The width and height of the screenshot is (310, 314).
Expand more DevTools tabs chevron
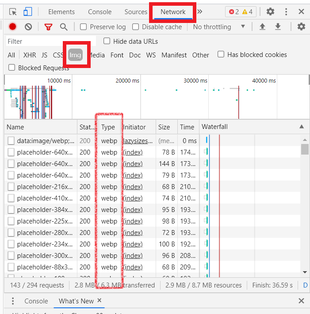point(199,11)
